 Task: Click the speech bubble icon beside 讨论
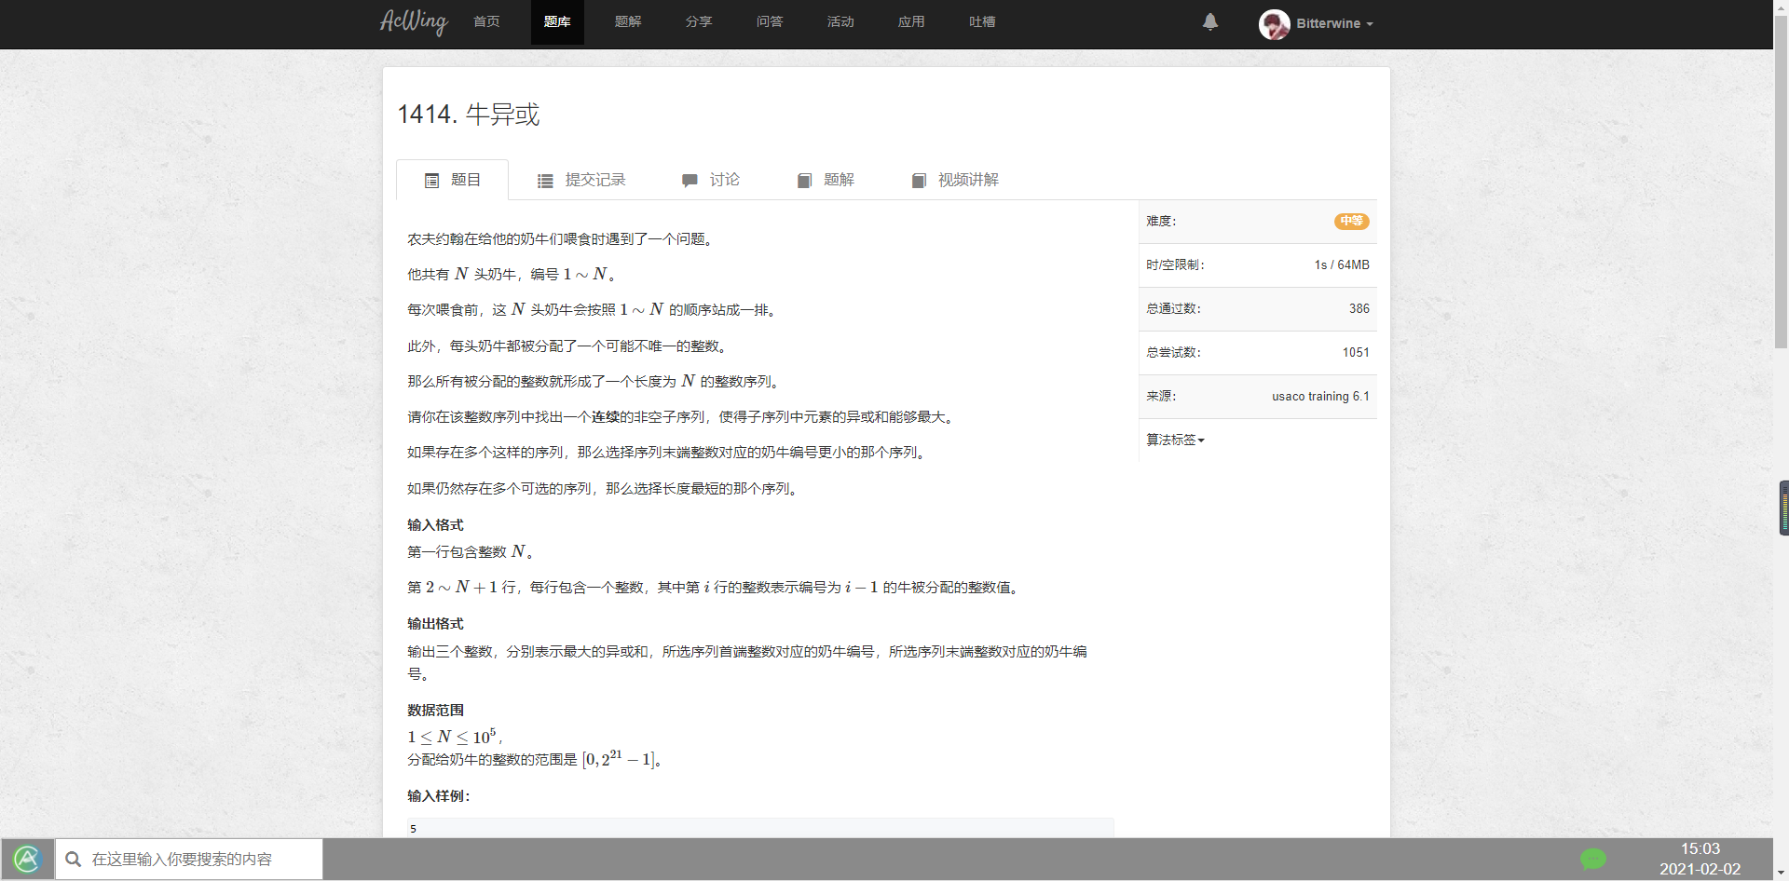click(690, 181)
